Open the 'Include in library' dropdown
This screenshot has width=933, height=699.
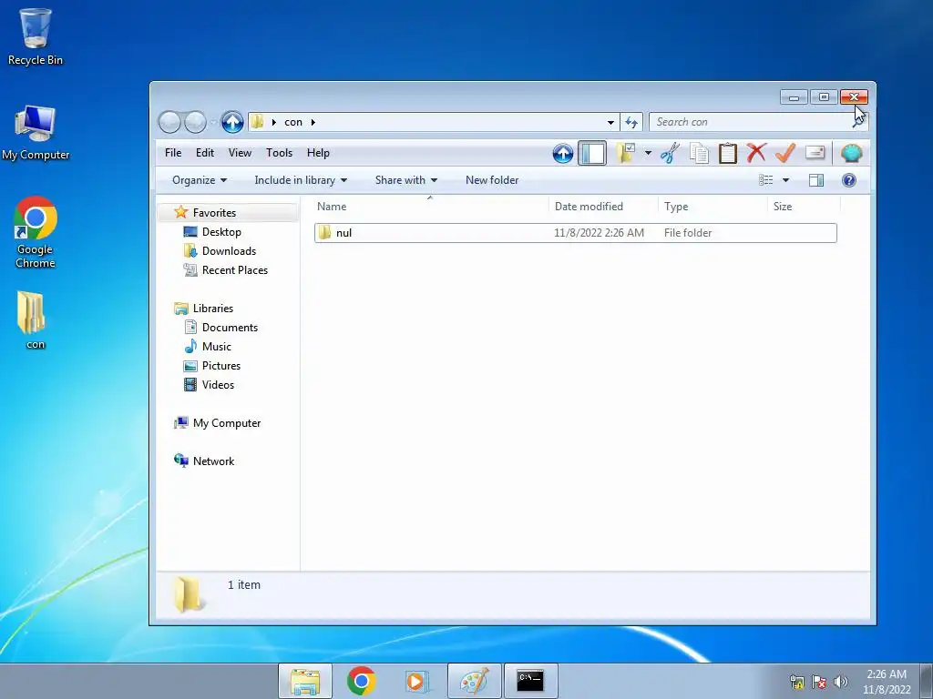pos(301,180)
